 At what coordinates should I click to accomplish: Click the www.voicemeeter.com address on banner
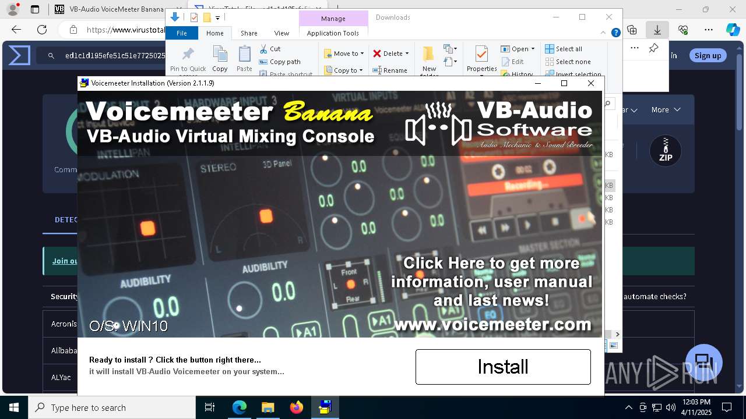click(x=493, y=324)
